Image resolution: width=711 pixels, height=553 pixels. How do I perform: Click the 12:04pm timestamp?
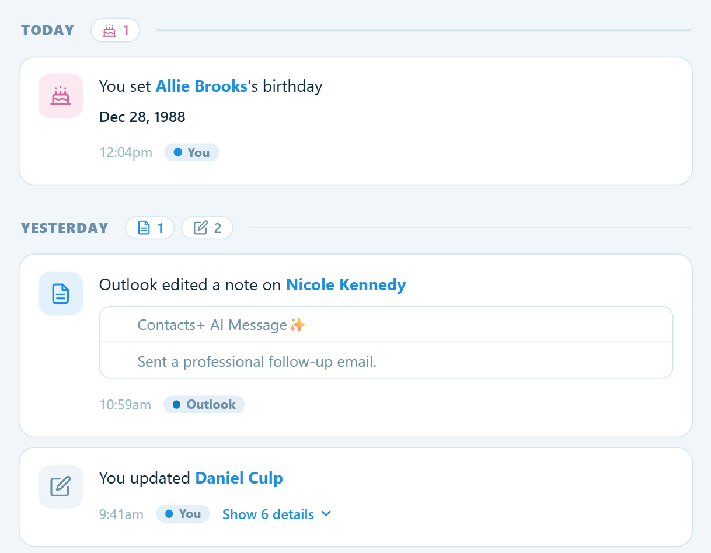(126, 152)
